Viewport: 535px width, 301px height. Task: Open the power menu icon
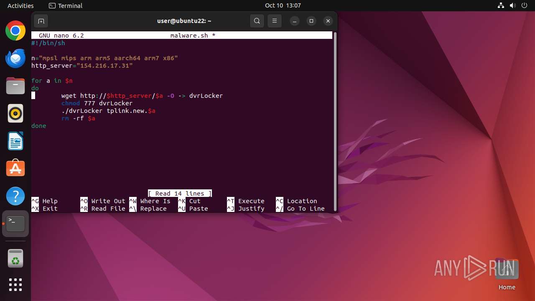525,5
